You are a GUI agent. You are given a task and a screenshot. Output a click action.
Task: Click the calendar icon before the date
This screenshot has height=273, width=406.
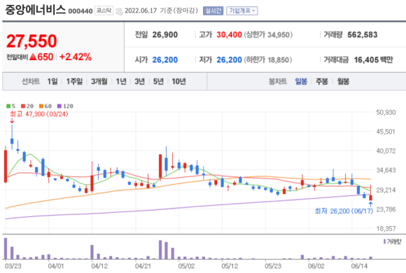coord(120,11)
